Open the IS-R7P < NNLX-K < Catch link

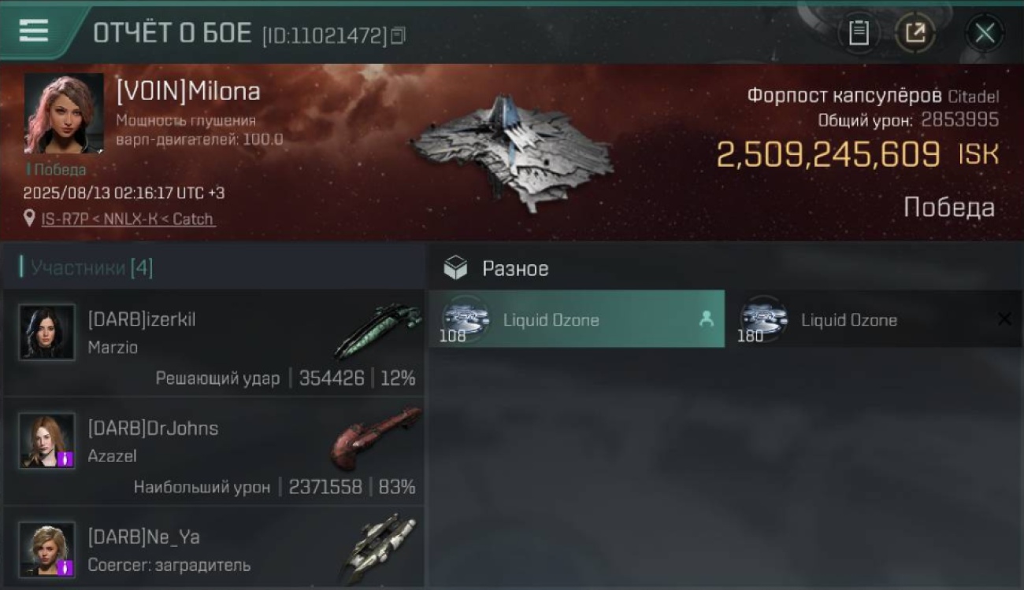[x=128, y=219]
